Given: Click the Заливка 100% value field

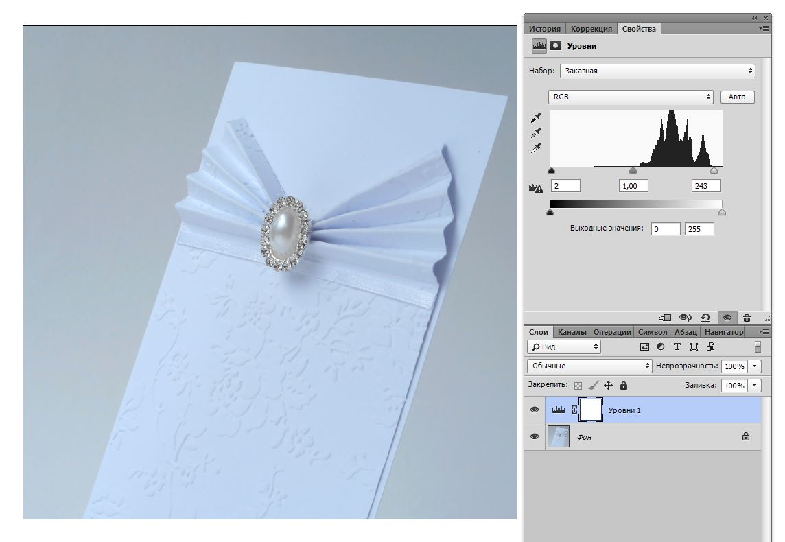Looking at the screenshot, I should pyautogui.click(x=734, y=386).
